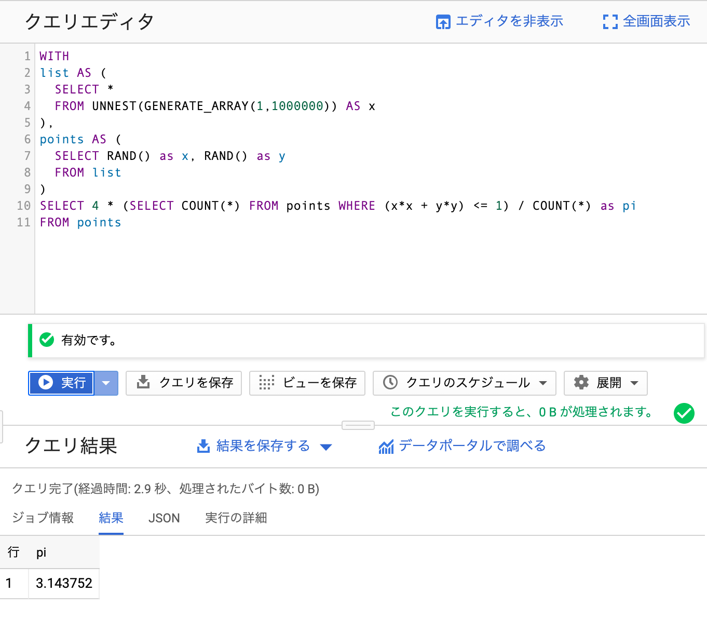
Task: Click the play icon in the 実行 button
Action: click(x=46, y=383)
